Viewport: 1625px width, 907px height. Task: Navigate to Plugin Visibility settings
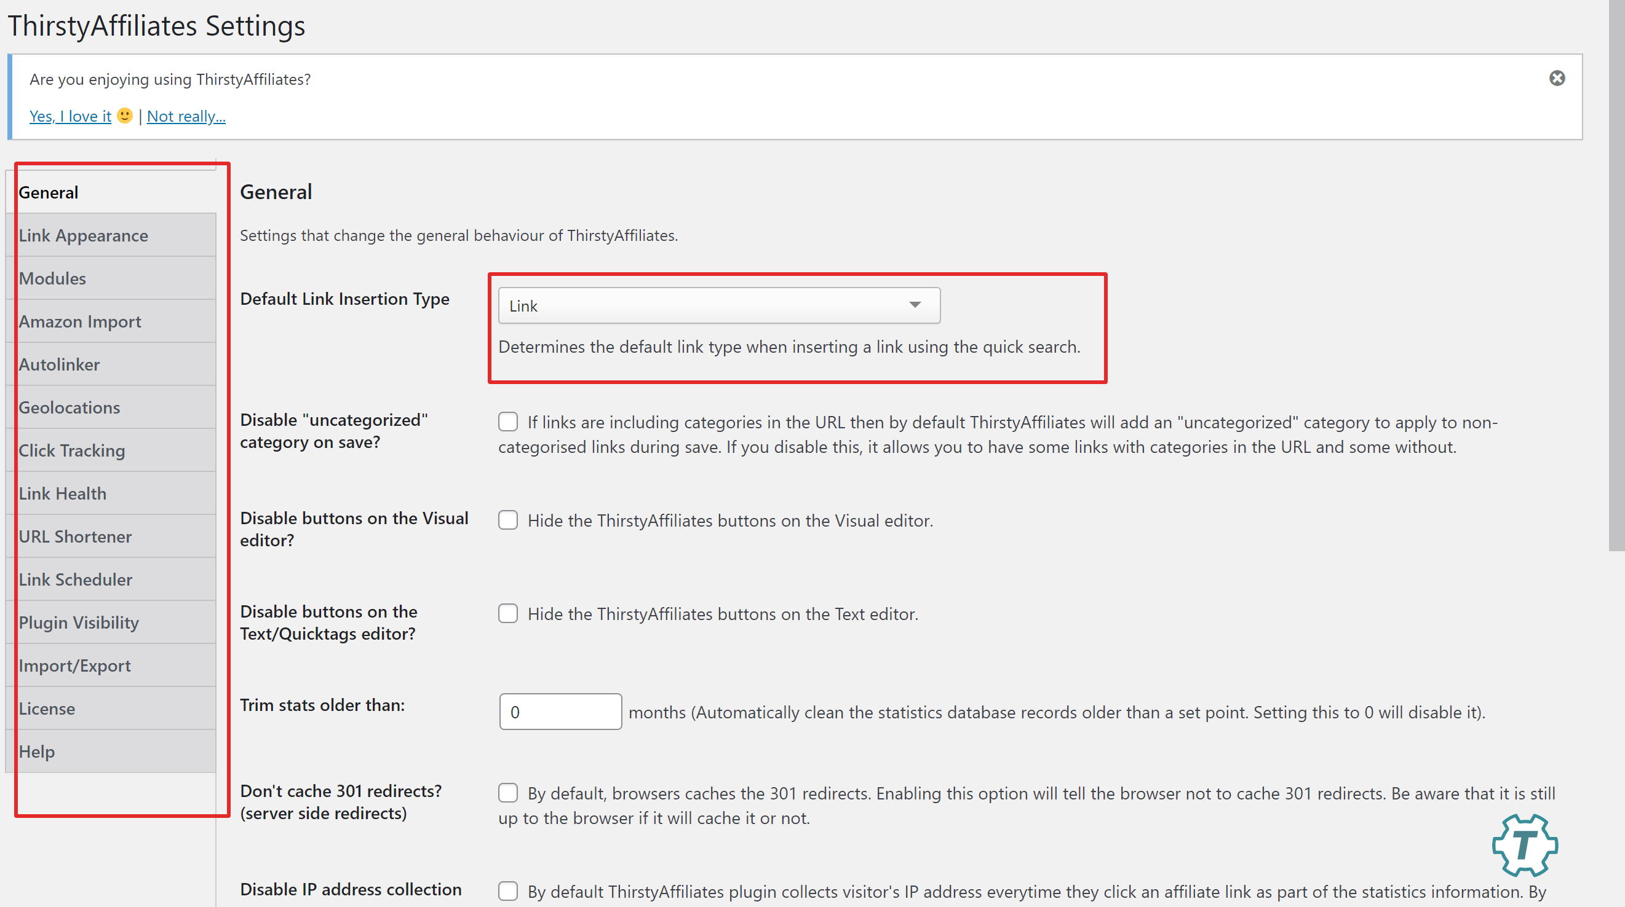78,622
